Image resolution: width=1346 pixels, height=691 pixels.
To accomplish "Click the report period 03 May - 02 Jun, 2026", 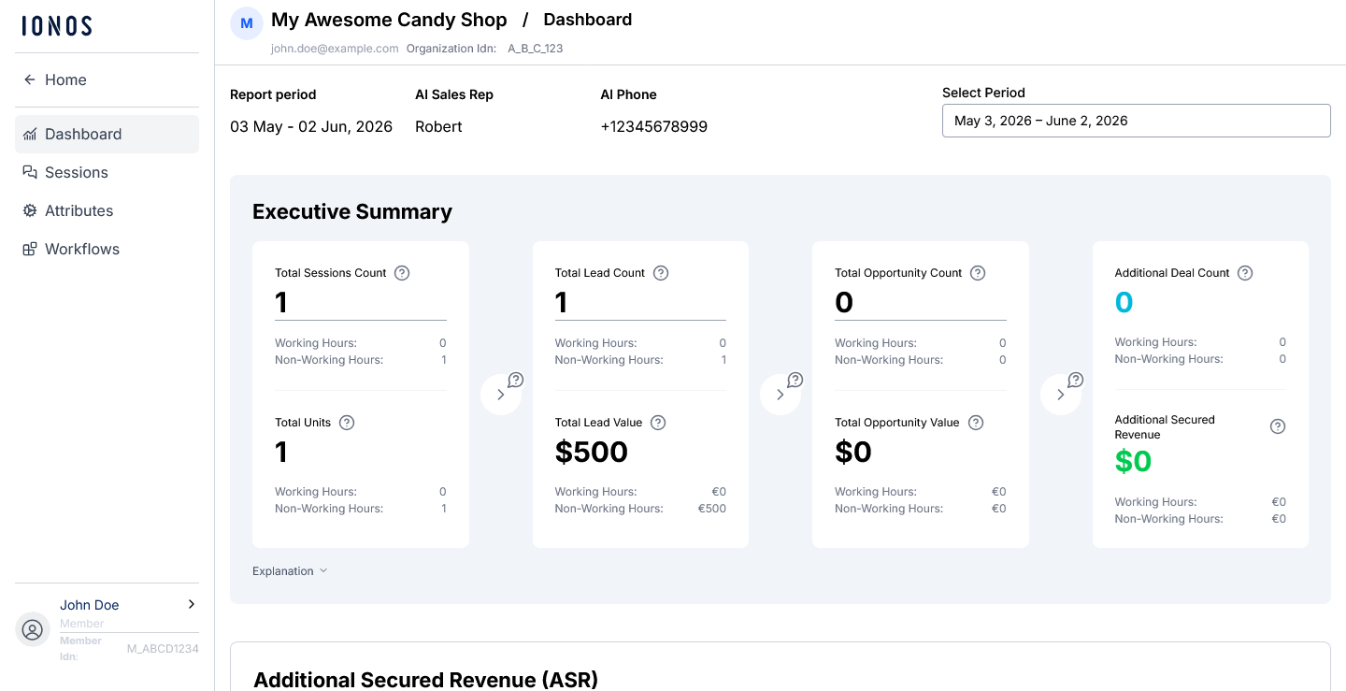I will pyautogui.click(x=311, y=126).
